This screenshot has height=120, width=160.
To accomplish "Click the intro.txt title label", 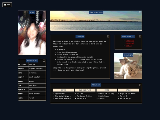I will click(80, 36).
